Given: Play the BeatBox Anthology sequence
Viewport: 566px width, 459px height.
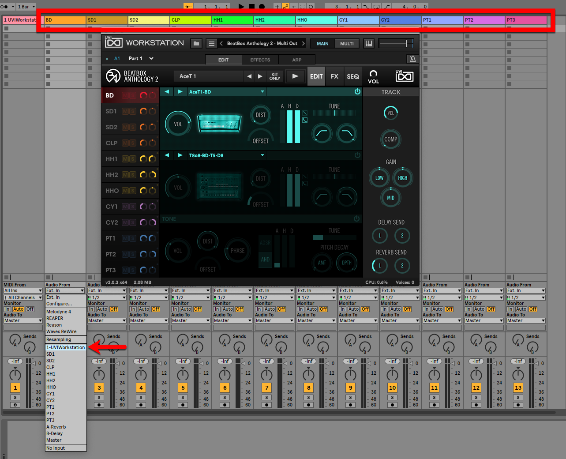Looking at the screenshot, I should tap(295, 76).
